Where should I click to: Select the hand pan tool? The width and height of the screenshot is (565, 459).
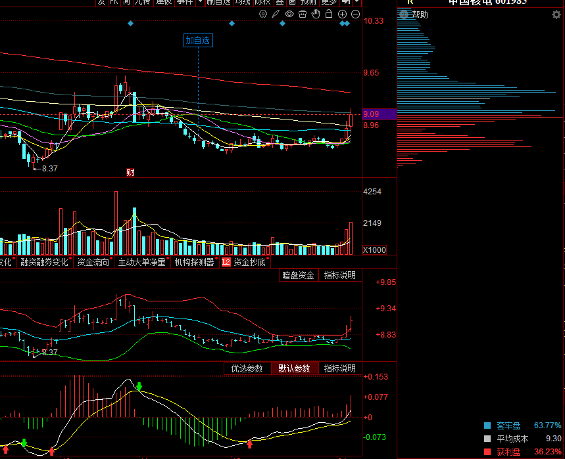[x=316, y=14]
